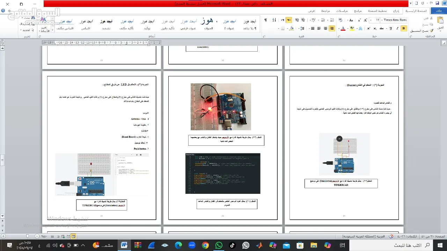
Task: Click yellow Highlight color swatch
Action: point(352,28)
